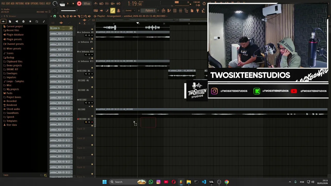Select the browser music note tab
The height and width of the screenshot is (186, 331).
pyautogui.click(x=43, y=21)
